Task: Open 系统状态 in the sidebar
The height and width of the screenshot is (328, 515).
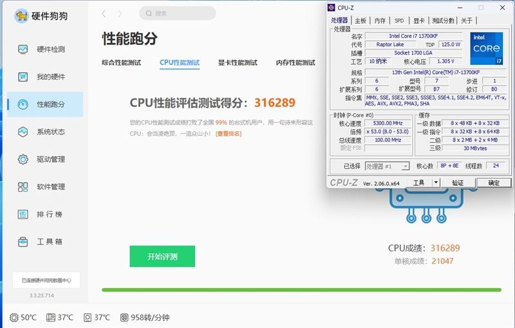Action: [x=44, y=132]
